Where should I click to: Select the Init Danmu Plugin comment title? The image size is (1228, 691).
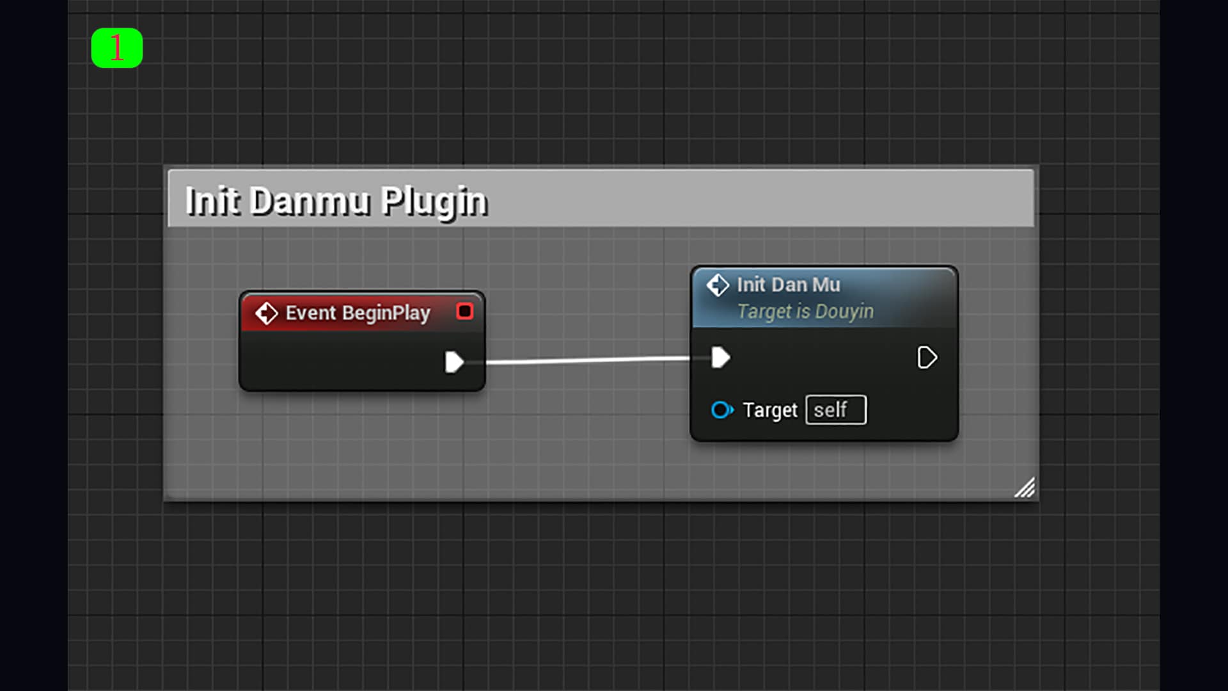click(x=336, y=201)
